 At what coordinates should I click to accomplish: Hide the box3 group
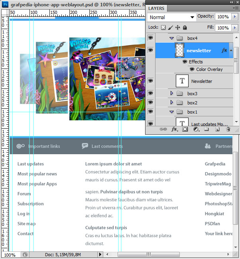click(150, 93)
